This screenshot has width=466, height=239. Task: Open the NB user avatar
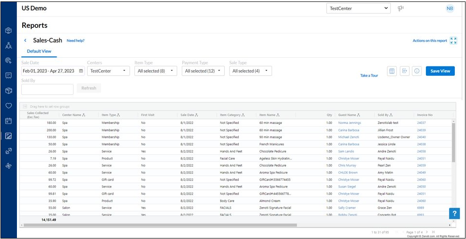click(x=450, y=9)
